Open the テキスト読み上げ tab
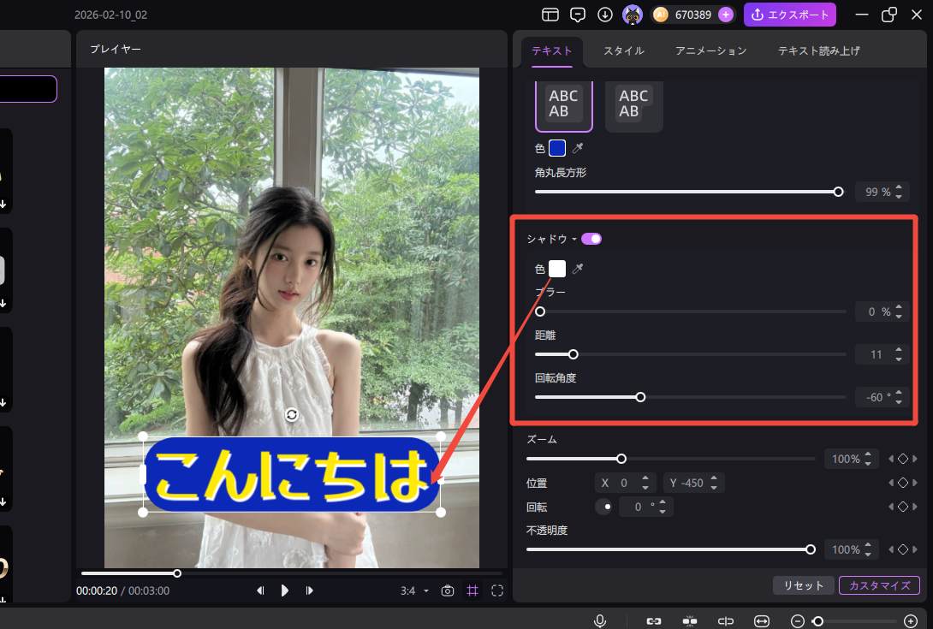The width and height of the screenshot is (933, 629). point(818,50)
